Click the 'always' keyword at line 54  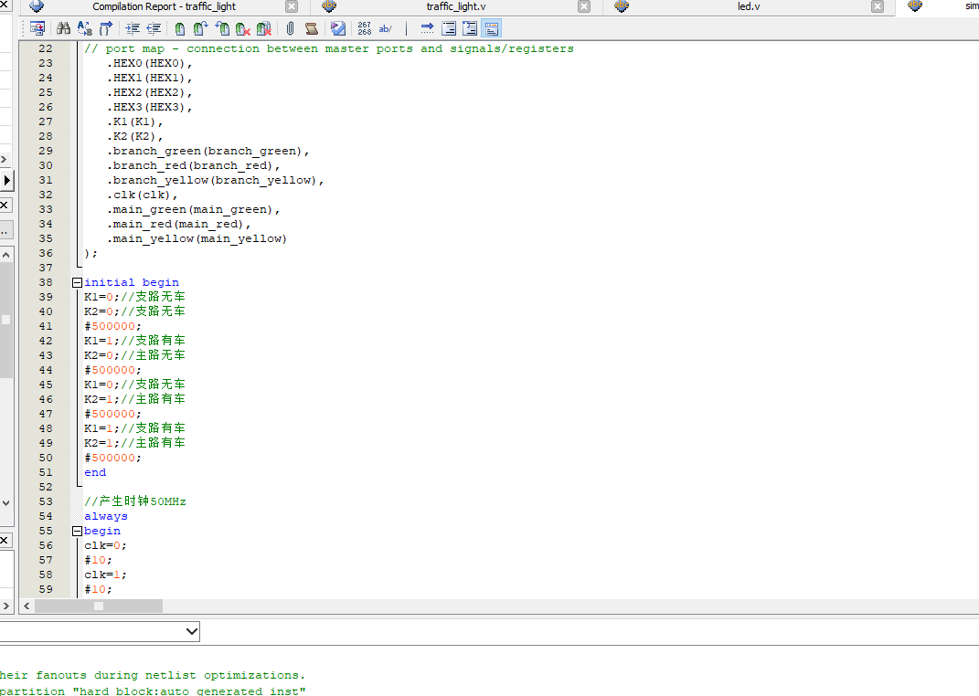tap(105, 516)
